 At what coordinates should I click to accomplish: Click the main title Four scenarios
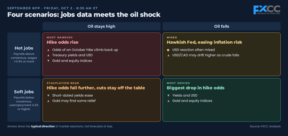84,15
